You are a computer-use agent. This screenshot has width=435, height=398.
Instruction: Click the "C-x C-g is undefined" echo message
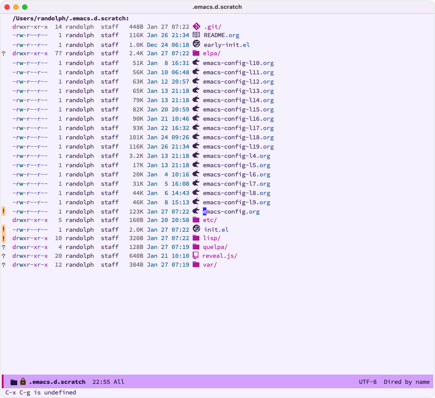click(41, 392)
